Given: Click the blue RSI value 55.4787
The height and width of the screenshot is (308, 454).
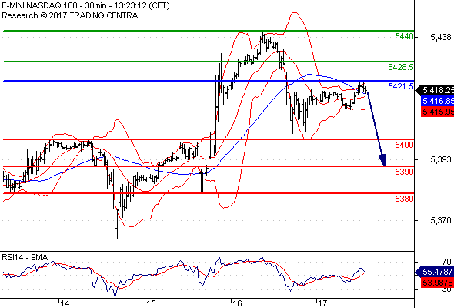Looking at the screenshot, I should tap(436, 272).
